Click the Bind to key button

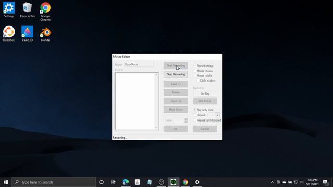click(x=205, y=101)
